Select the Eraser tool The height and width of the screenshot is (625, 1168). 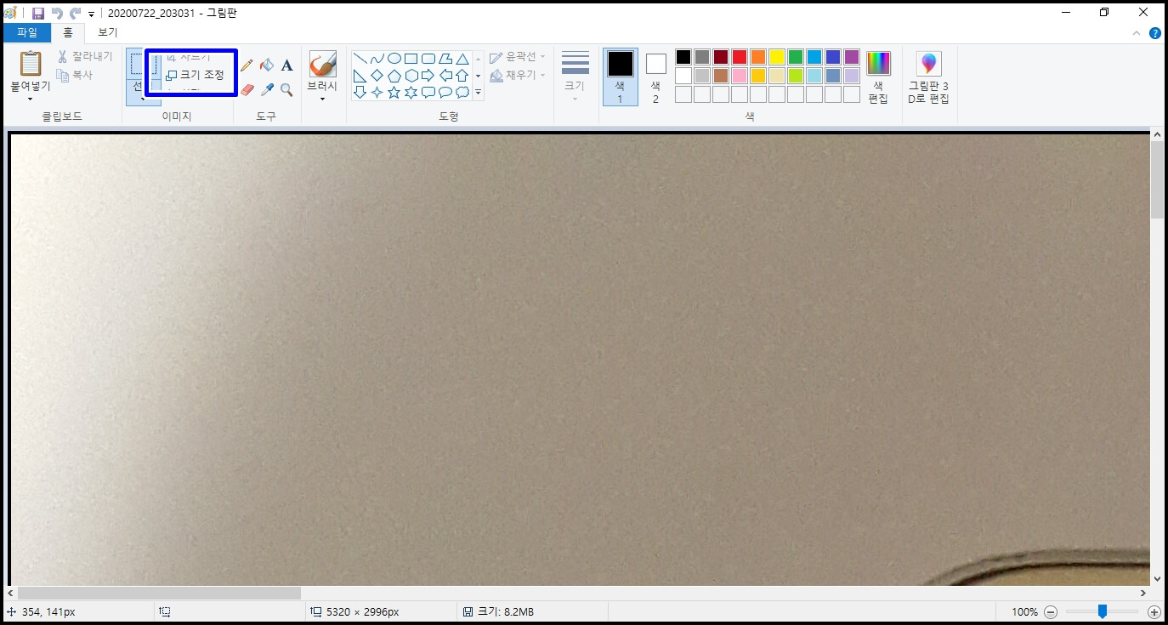click(x=247, y=89)
